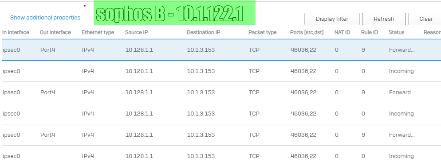Click the Ports [src,dst] column header
Screen dimensions: 441x166
307,32
